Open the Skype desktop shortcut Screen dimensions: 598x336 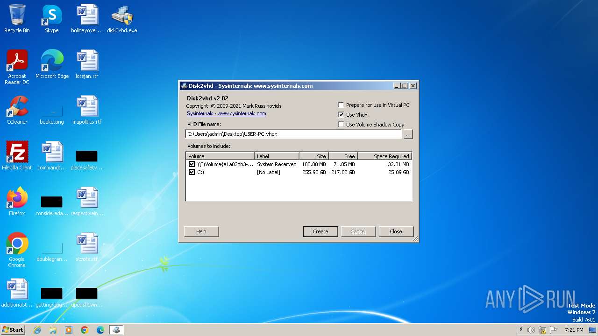52,19
